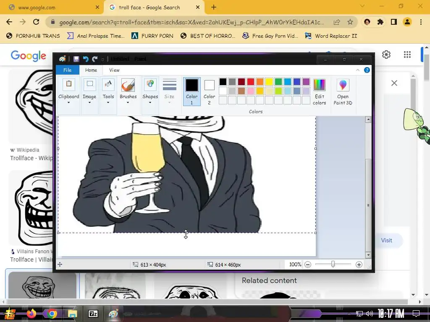430x322 pixels.
Task: Select Color 1 button
Action: 191,91
